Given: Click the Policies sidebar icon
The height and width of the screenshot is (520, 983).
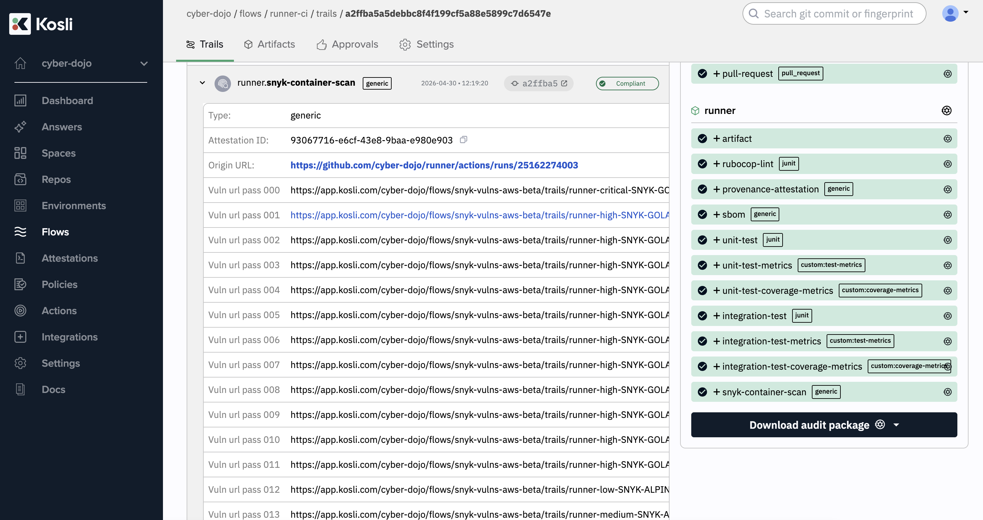Looking at the screenshot, I should tap(20, 285).
